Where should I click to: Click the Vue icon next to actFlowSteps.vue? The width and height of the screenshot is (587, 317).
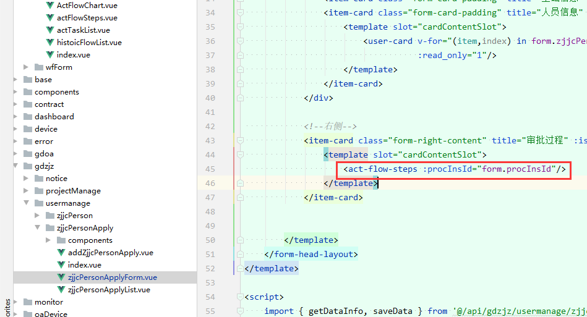click(50, 18)
